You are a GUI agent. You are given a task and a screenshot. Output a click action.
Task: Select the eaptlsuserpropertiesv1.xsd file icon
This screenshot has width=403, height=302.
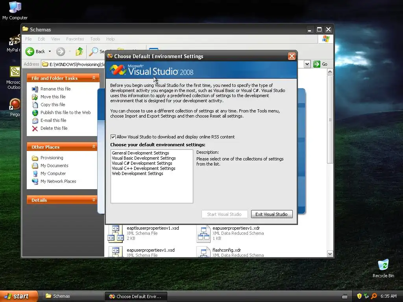coord(116,234)
